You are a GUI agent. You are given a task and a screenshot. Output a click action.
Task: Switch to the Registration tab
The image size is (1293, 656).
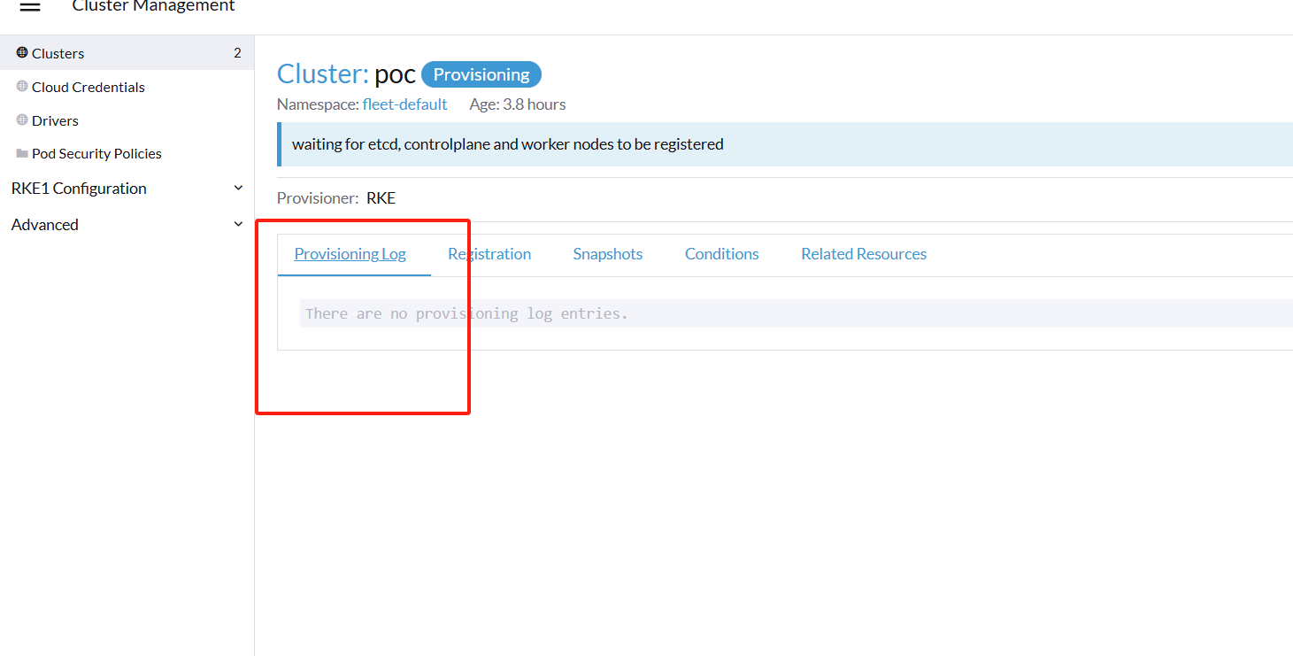click(489, 254)
